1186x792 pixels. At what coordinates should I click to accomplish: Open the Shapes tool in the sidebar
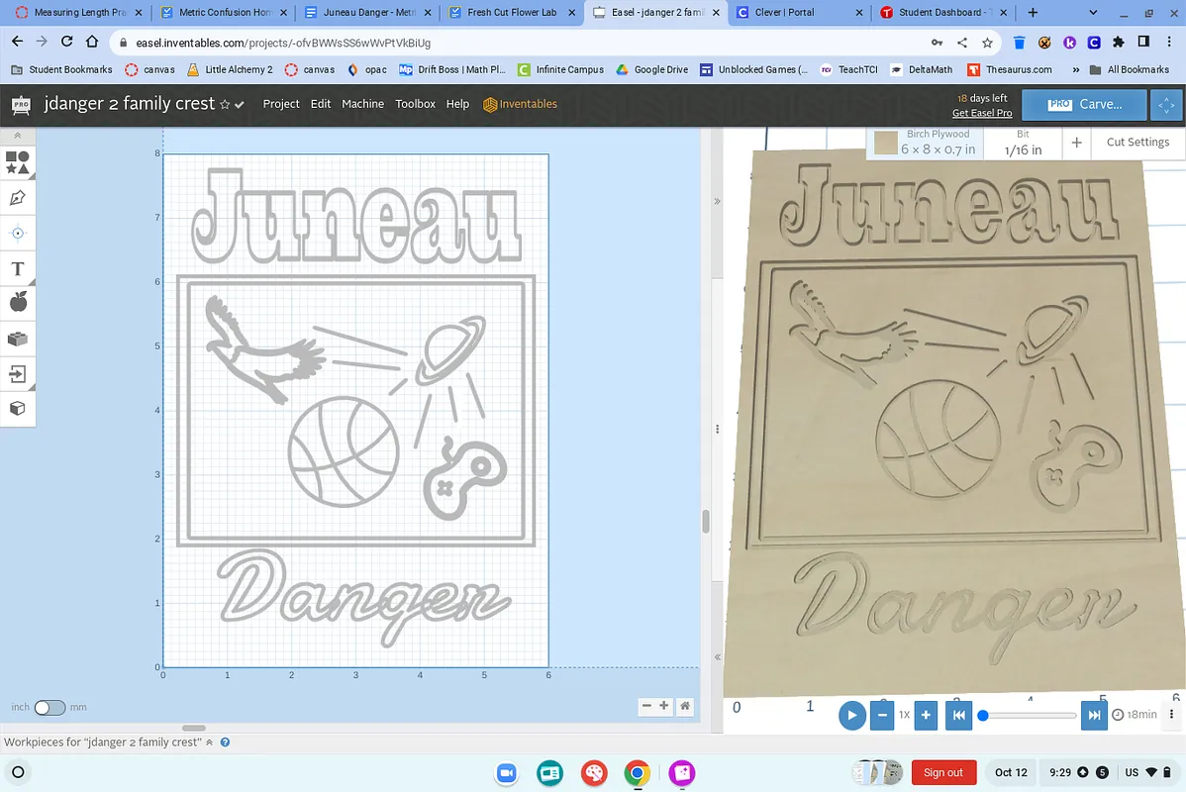(x=18, y=162)
